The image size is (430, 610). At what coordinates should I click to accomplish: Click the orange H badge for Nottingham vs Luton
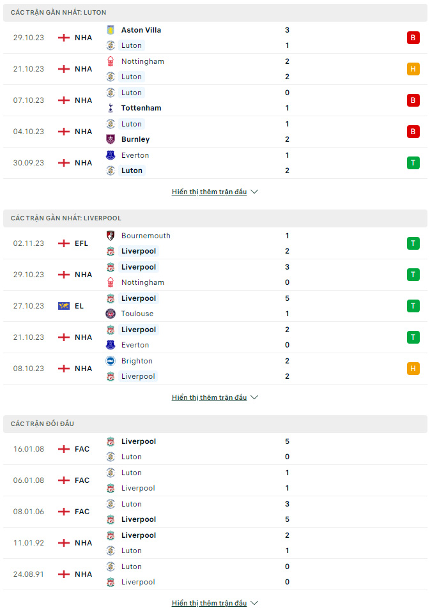point(413,69)
